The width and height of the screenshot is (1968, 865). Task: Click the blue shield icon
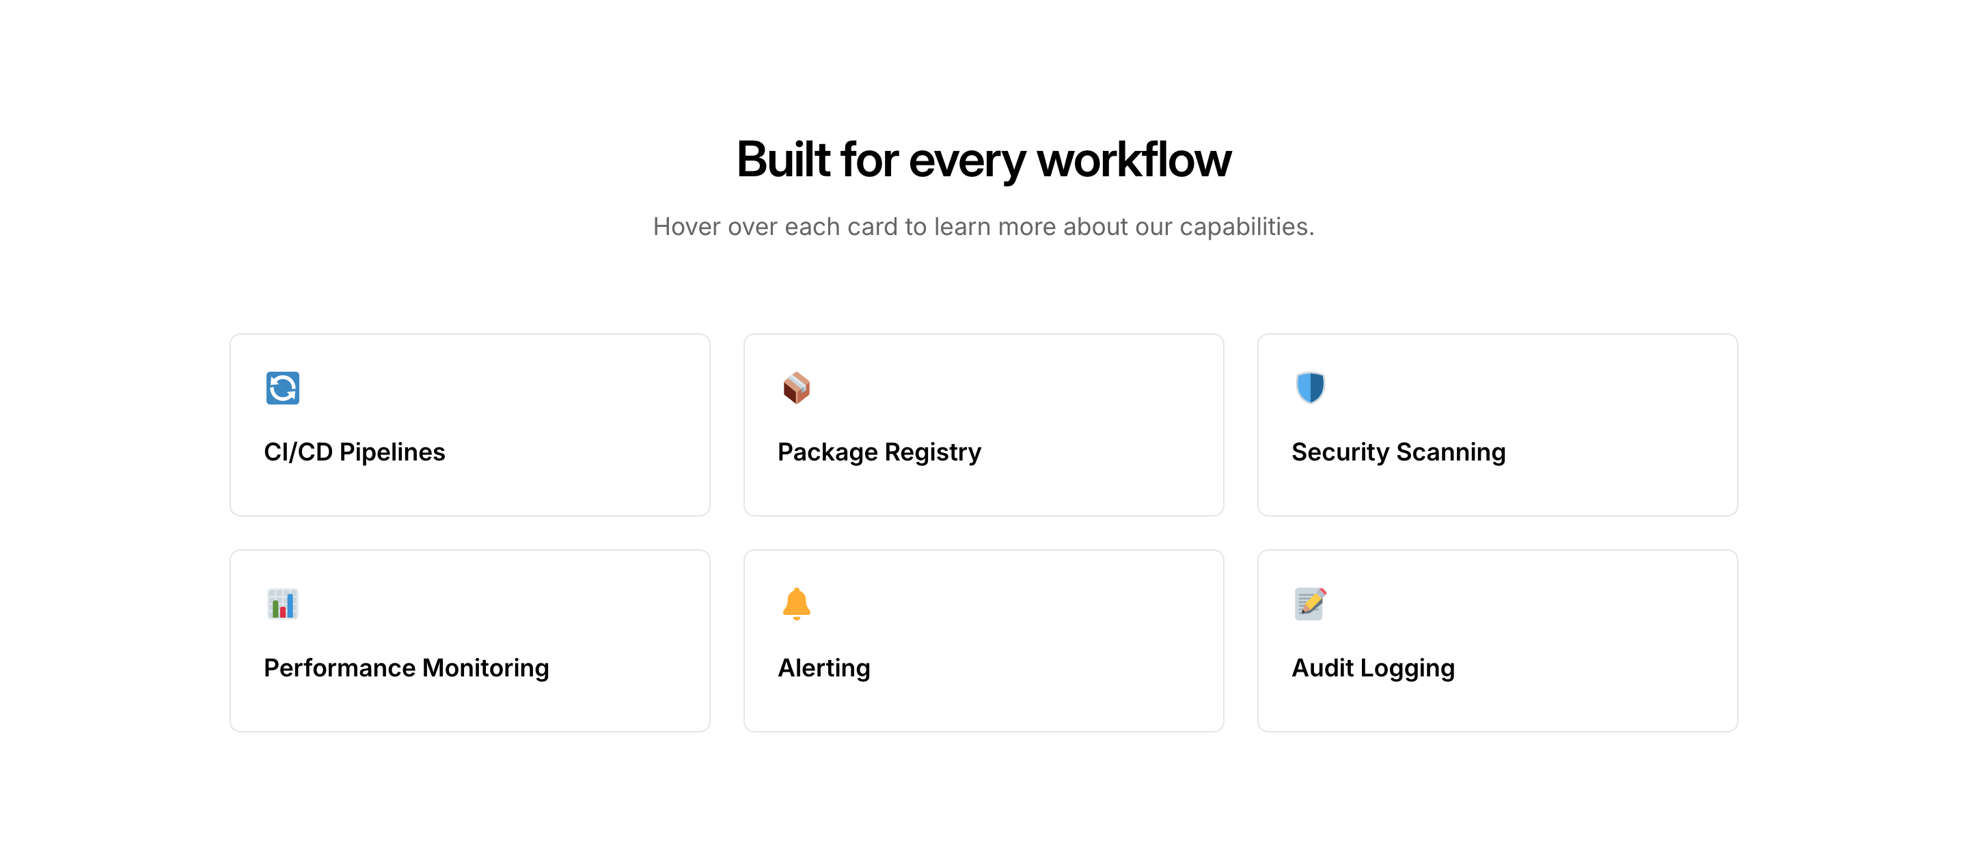click(1310, 388)
